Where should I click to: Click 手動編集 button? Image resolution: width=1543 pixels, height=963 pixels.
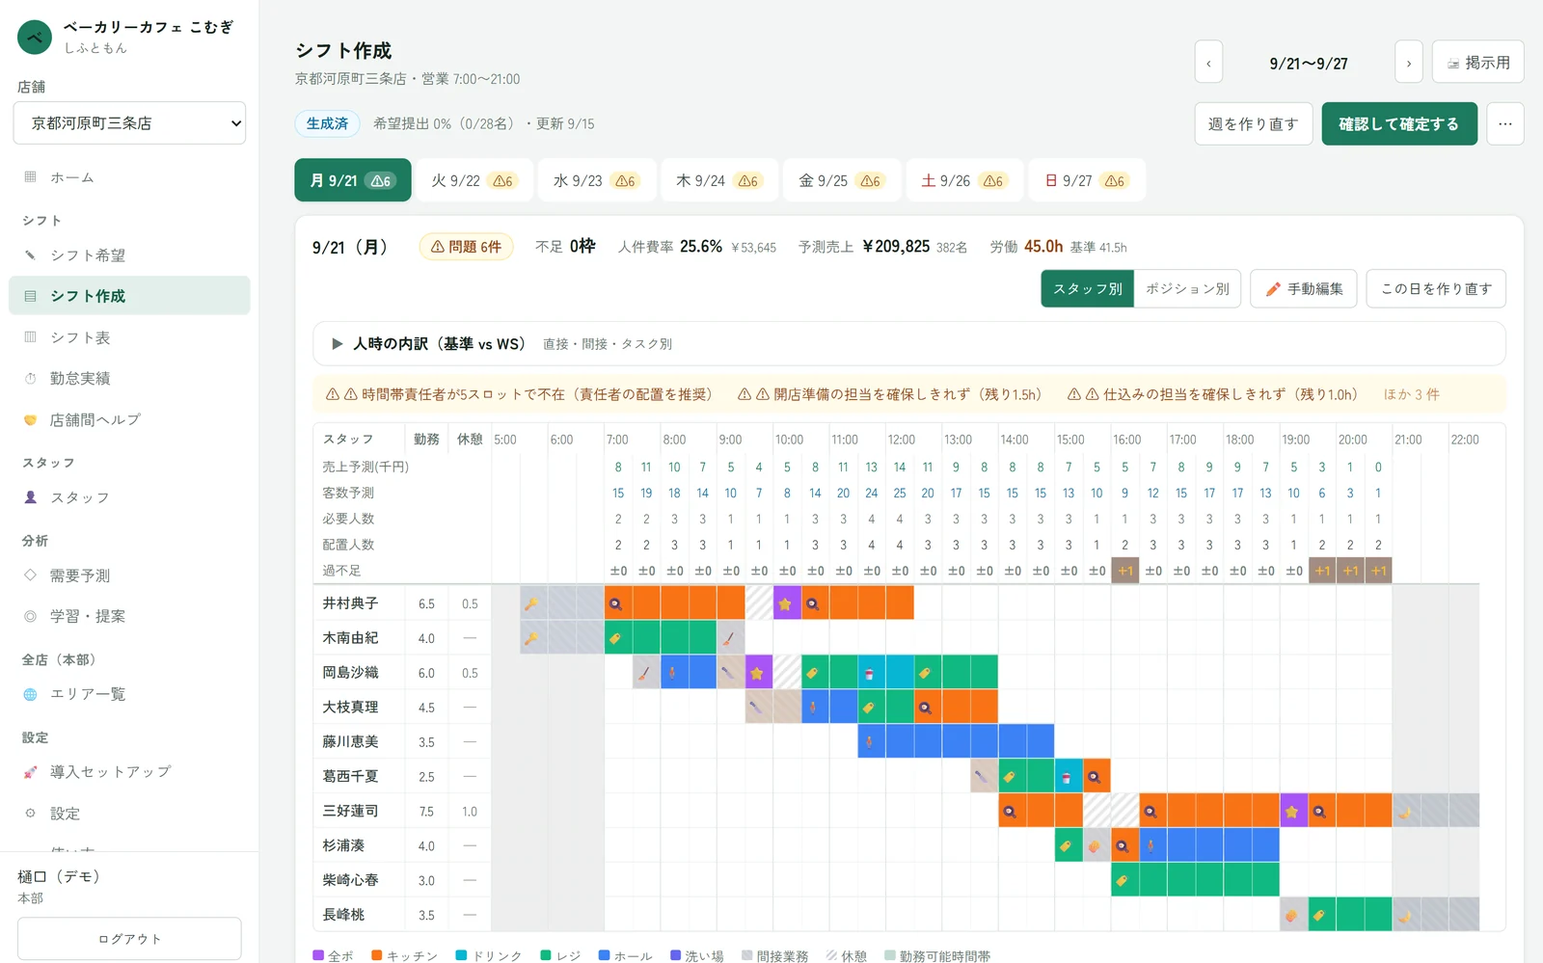(1304, 288)
